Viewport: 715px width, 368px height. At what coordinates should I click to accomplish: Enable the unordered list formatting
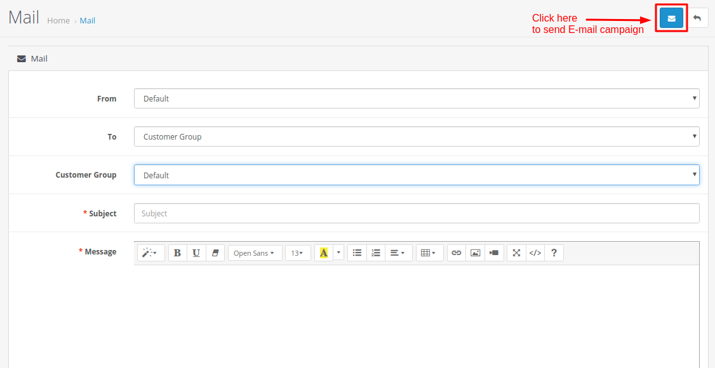coord(357,253)
